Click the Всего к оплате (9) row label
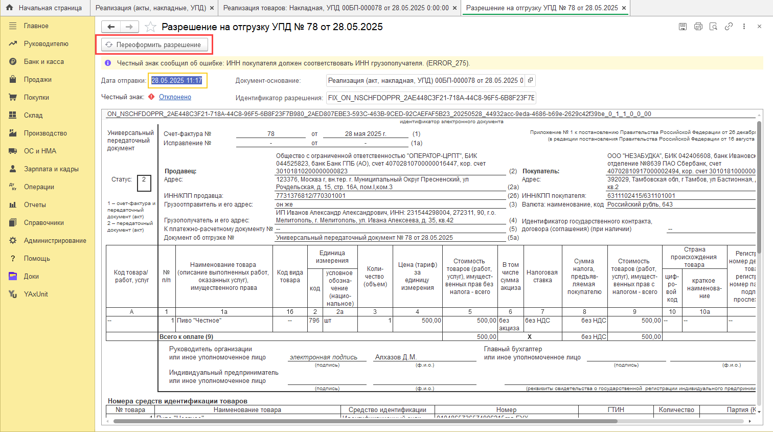773x432 pixels. (187, 337)
